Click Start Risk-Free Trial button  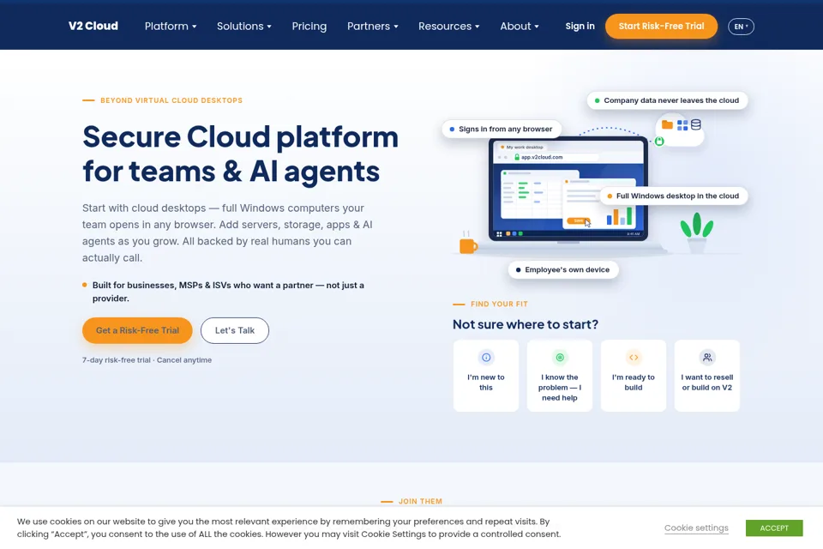click(x=661, y=26)
